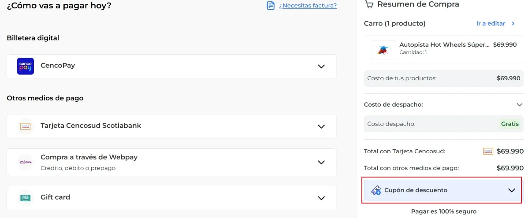Click the Cencosud card icon beside total
528x218 pixels.
tap(488, 151)
